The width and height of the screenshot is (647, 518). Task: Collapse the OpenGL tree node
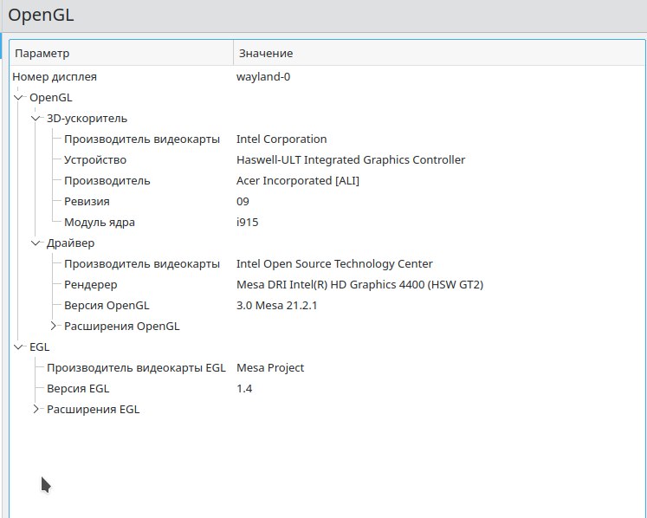(18, 98)
